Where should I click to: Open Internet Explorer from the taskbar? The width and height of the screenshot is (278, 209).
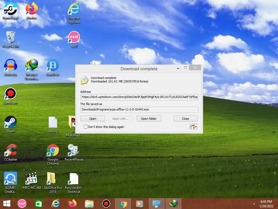click(55, 204)
